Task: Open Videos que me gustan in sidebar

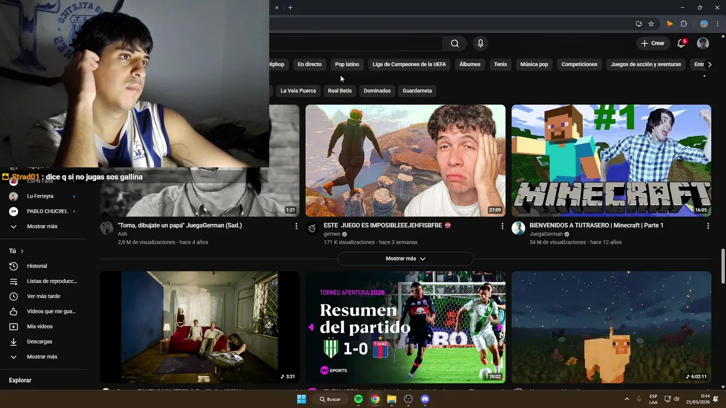Action: (x=43, y=312)
